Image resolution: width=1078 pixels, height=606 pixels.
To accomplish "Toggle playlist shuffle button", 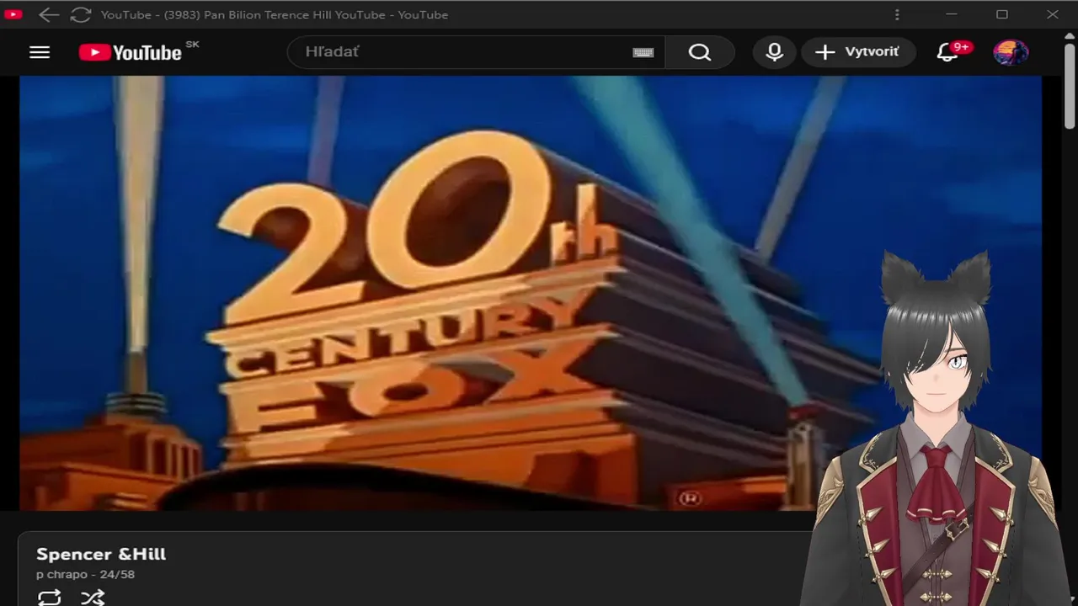I will pyautogui.click(x=93, y=597).
